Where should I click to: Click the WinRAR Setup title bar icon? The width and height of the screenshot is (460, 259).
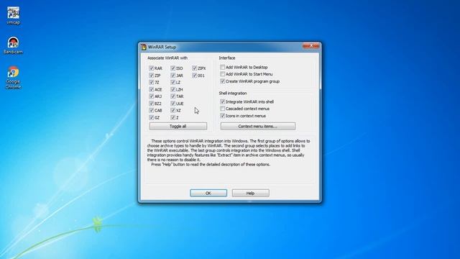tap(144, 47)
